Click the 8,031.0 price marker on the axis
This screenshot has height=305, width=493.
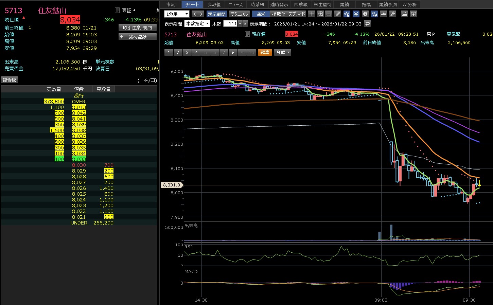172,185
